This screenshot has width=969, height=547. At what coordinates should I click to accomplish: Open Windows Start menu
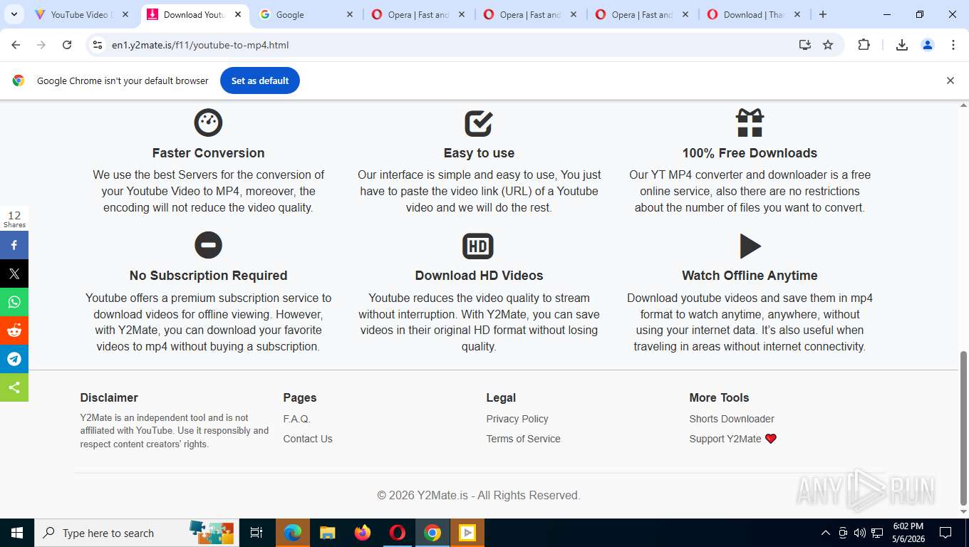17,533
